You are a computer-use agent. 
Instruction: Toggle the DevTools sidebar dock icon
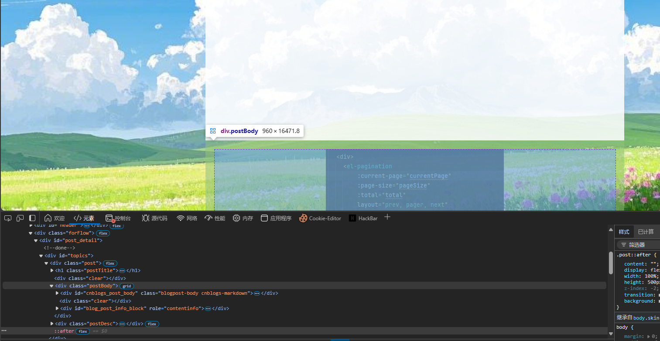(32, 218)
